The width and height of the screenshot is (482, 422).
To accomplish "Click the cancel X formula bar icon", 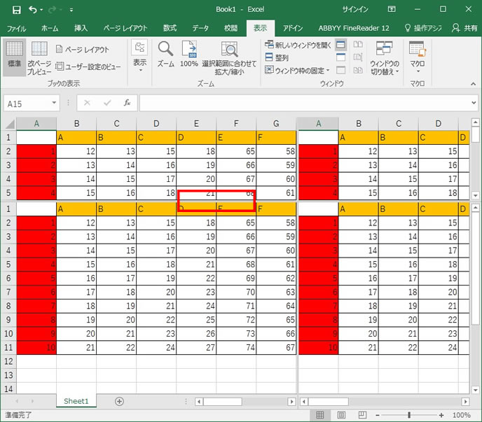I will pos(87,103).
